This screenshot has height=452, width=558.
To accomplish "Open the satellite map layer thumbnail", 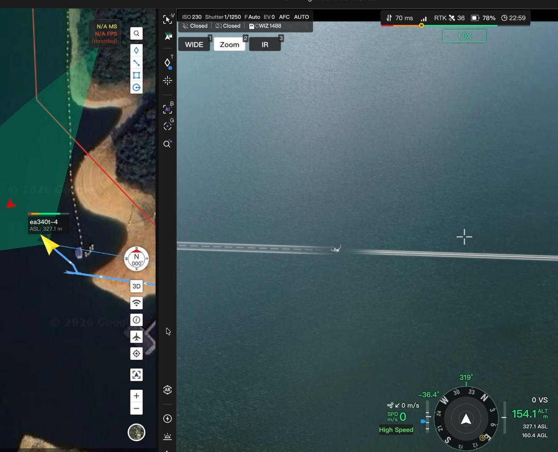I will 136,432.
